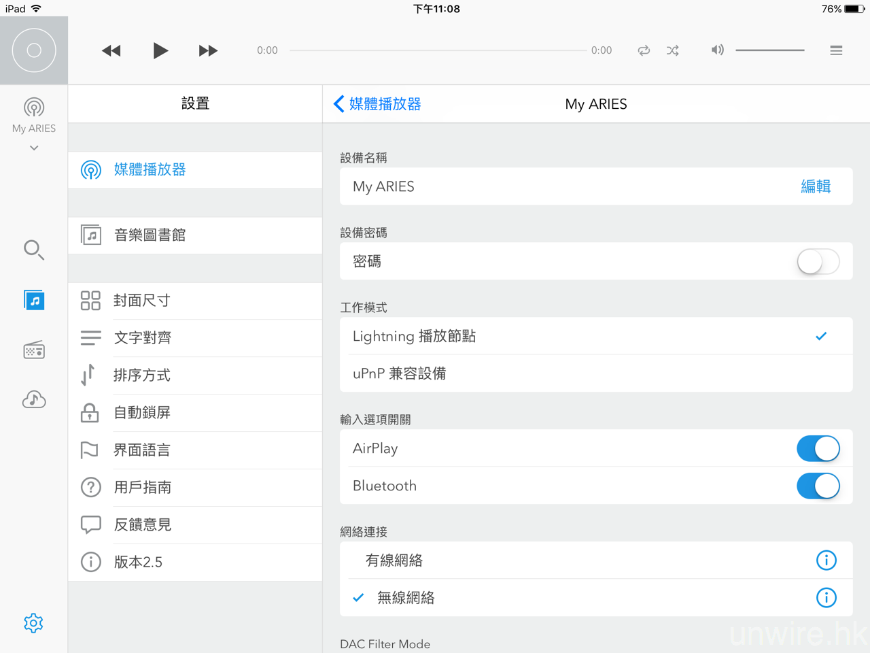Click the 排序方式 arrows icon
Image resolution: width=870 pixels, height=653 pixels.
pos(88,375)
